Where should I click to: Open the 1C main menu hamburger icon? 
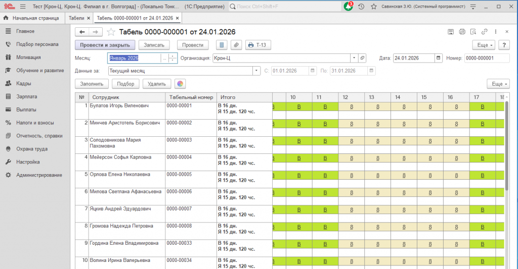click(23, 7)
